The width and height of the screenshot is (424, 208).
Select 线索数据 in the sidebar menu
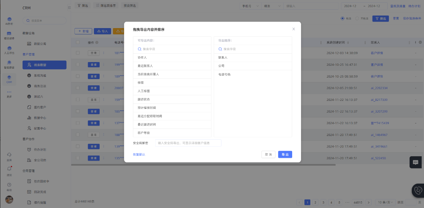[44, 65]
